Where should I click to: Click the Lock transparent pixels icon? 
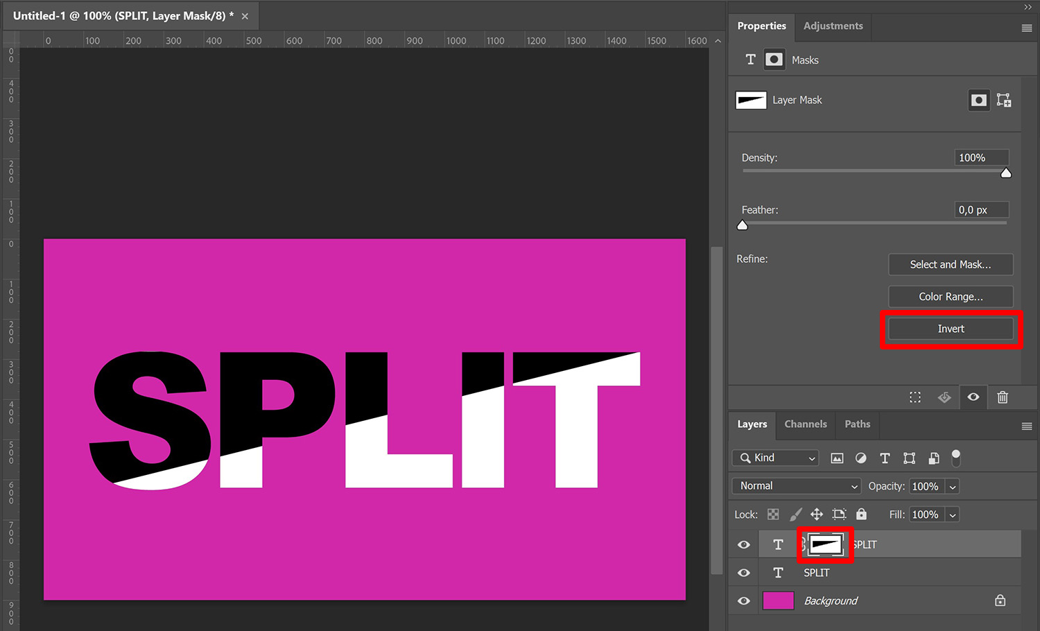pyautogui.click(x=773, y=514)
